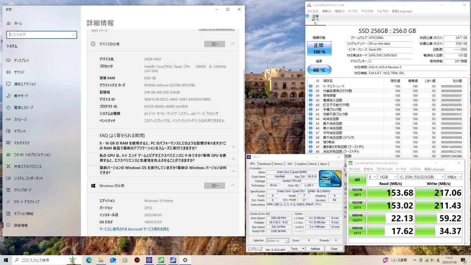Open Microsoft サービス規約を読む link
This screenshot has width=471, height=265.
click(x=134, y=229)
